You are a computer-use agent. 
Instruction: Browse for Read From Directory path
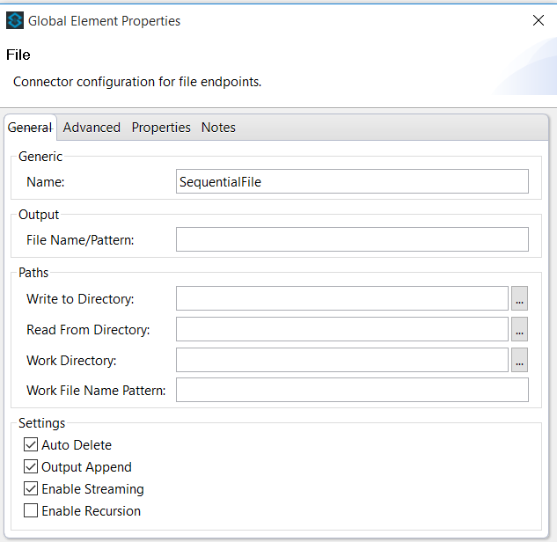coord(519,330)
